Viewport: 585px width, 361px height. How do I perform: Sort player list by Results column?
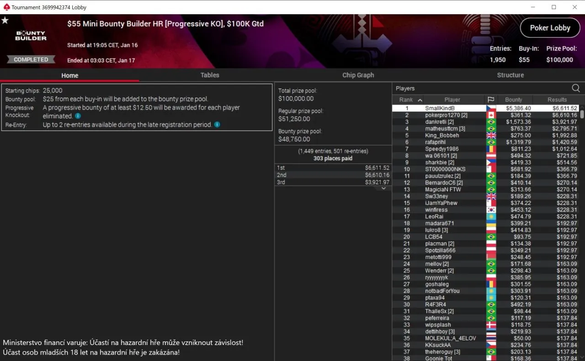pos(557,99)
